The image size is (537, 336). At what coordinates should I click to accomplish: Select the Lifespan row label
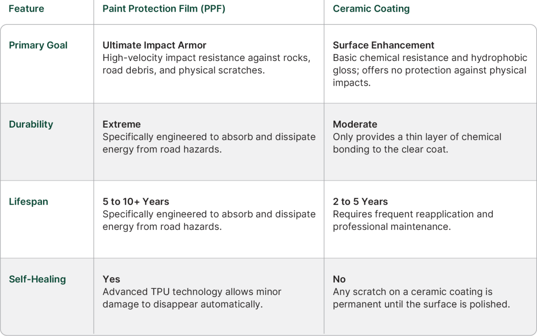tap(28, 202)
